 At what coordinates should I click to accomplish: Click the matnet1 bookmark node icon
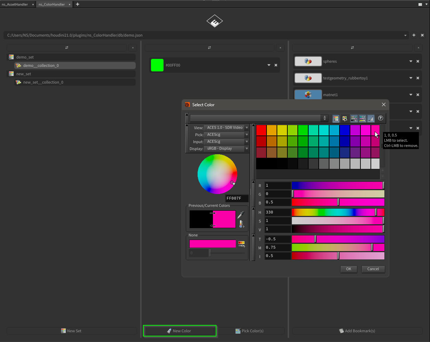coord(308,95)
